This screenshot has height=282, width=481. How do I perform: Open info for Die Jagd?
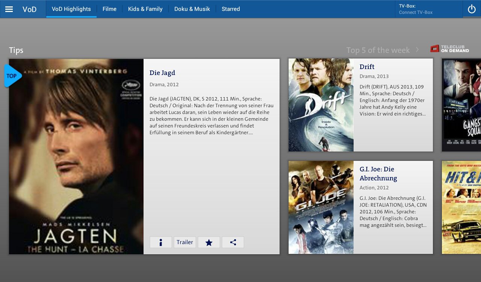(161, 242)
